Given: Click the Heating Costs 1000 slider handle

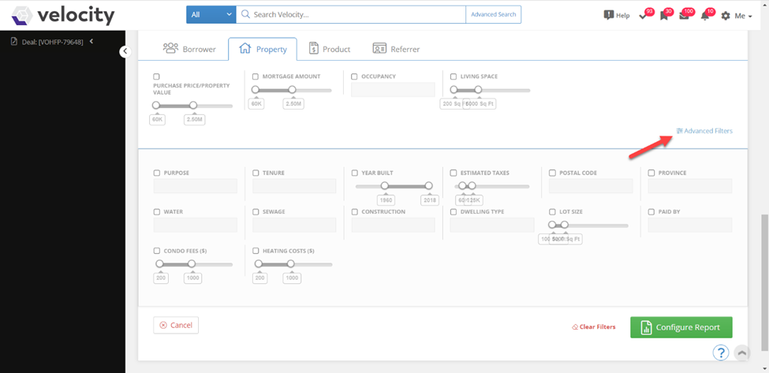Looking at the screenshot, I should coord(291,263).
